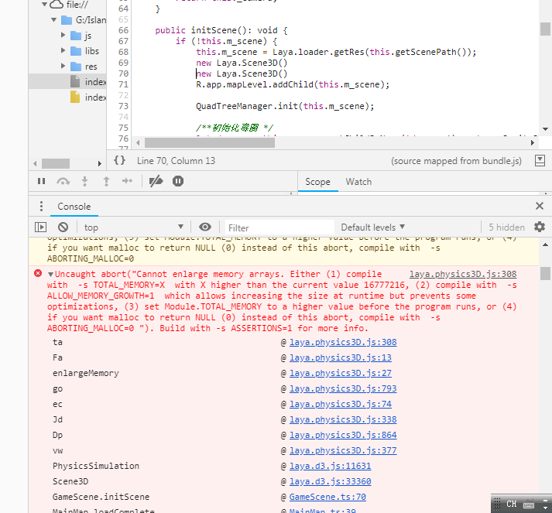
Task: Toggle pause on exceptions
Action: click(x=178, y=181)
